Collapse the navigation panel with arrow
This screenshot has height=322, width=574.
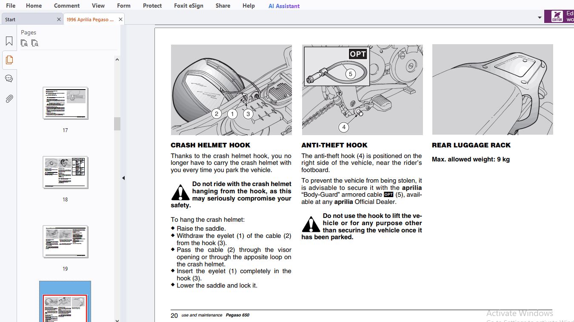[123, 178]
